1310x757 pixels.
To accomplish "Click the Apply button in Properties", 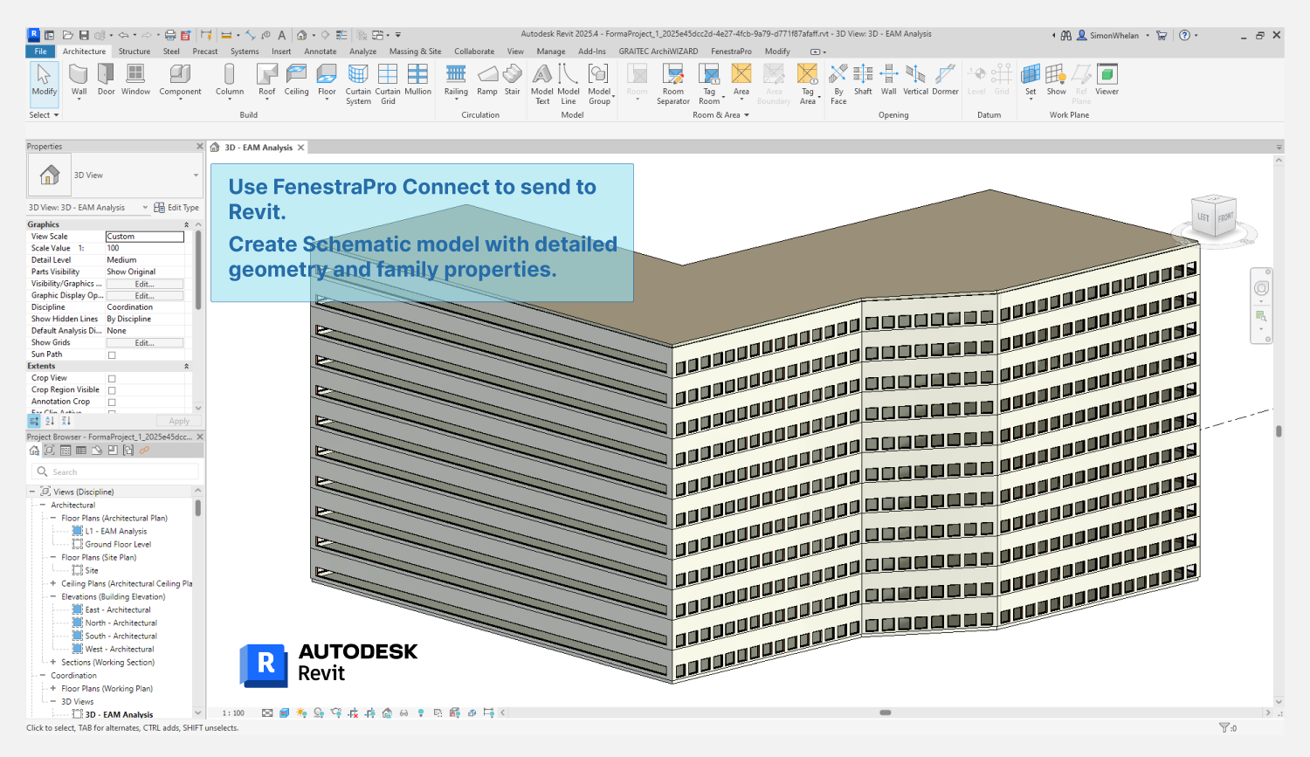I will pyautogui.click(x=179, y=421).
